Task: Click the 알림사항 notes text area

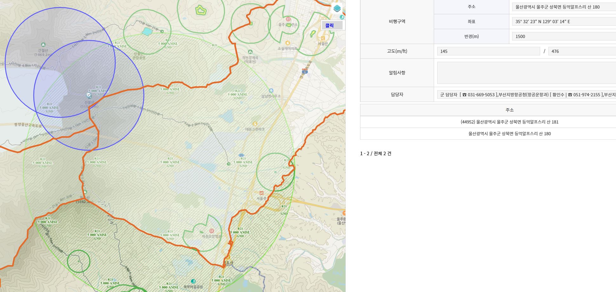Action: (x=526, y=73)
